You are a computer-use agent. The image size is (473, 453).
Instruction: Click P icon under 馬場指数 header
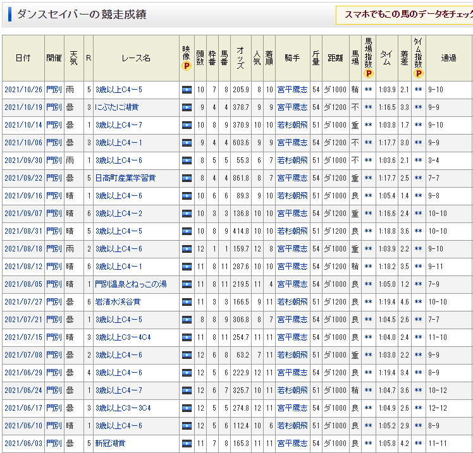(368, 73)
